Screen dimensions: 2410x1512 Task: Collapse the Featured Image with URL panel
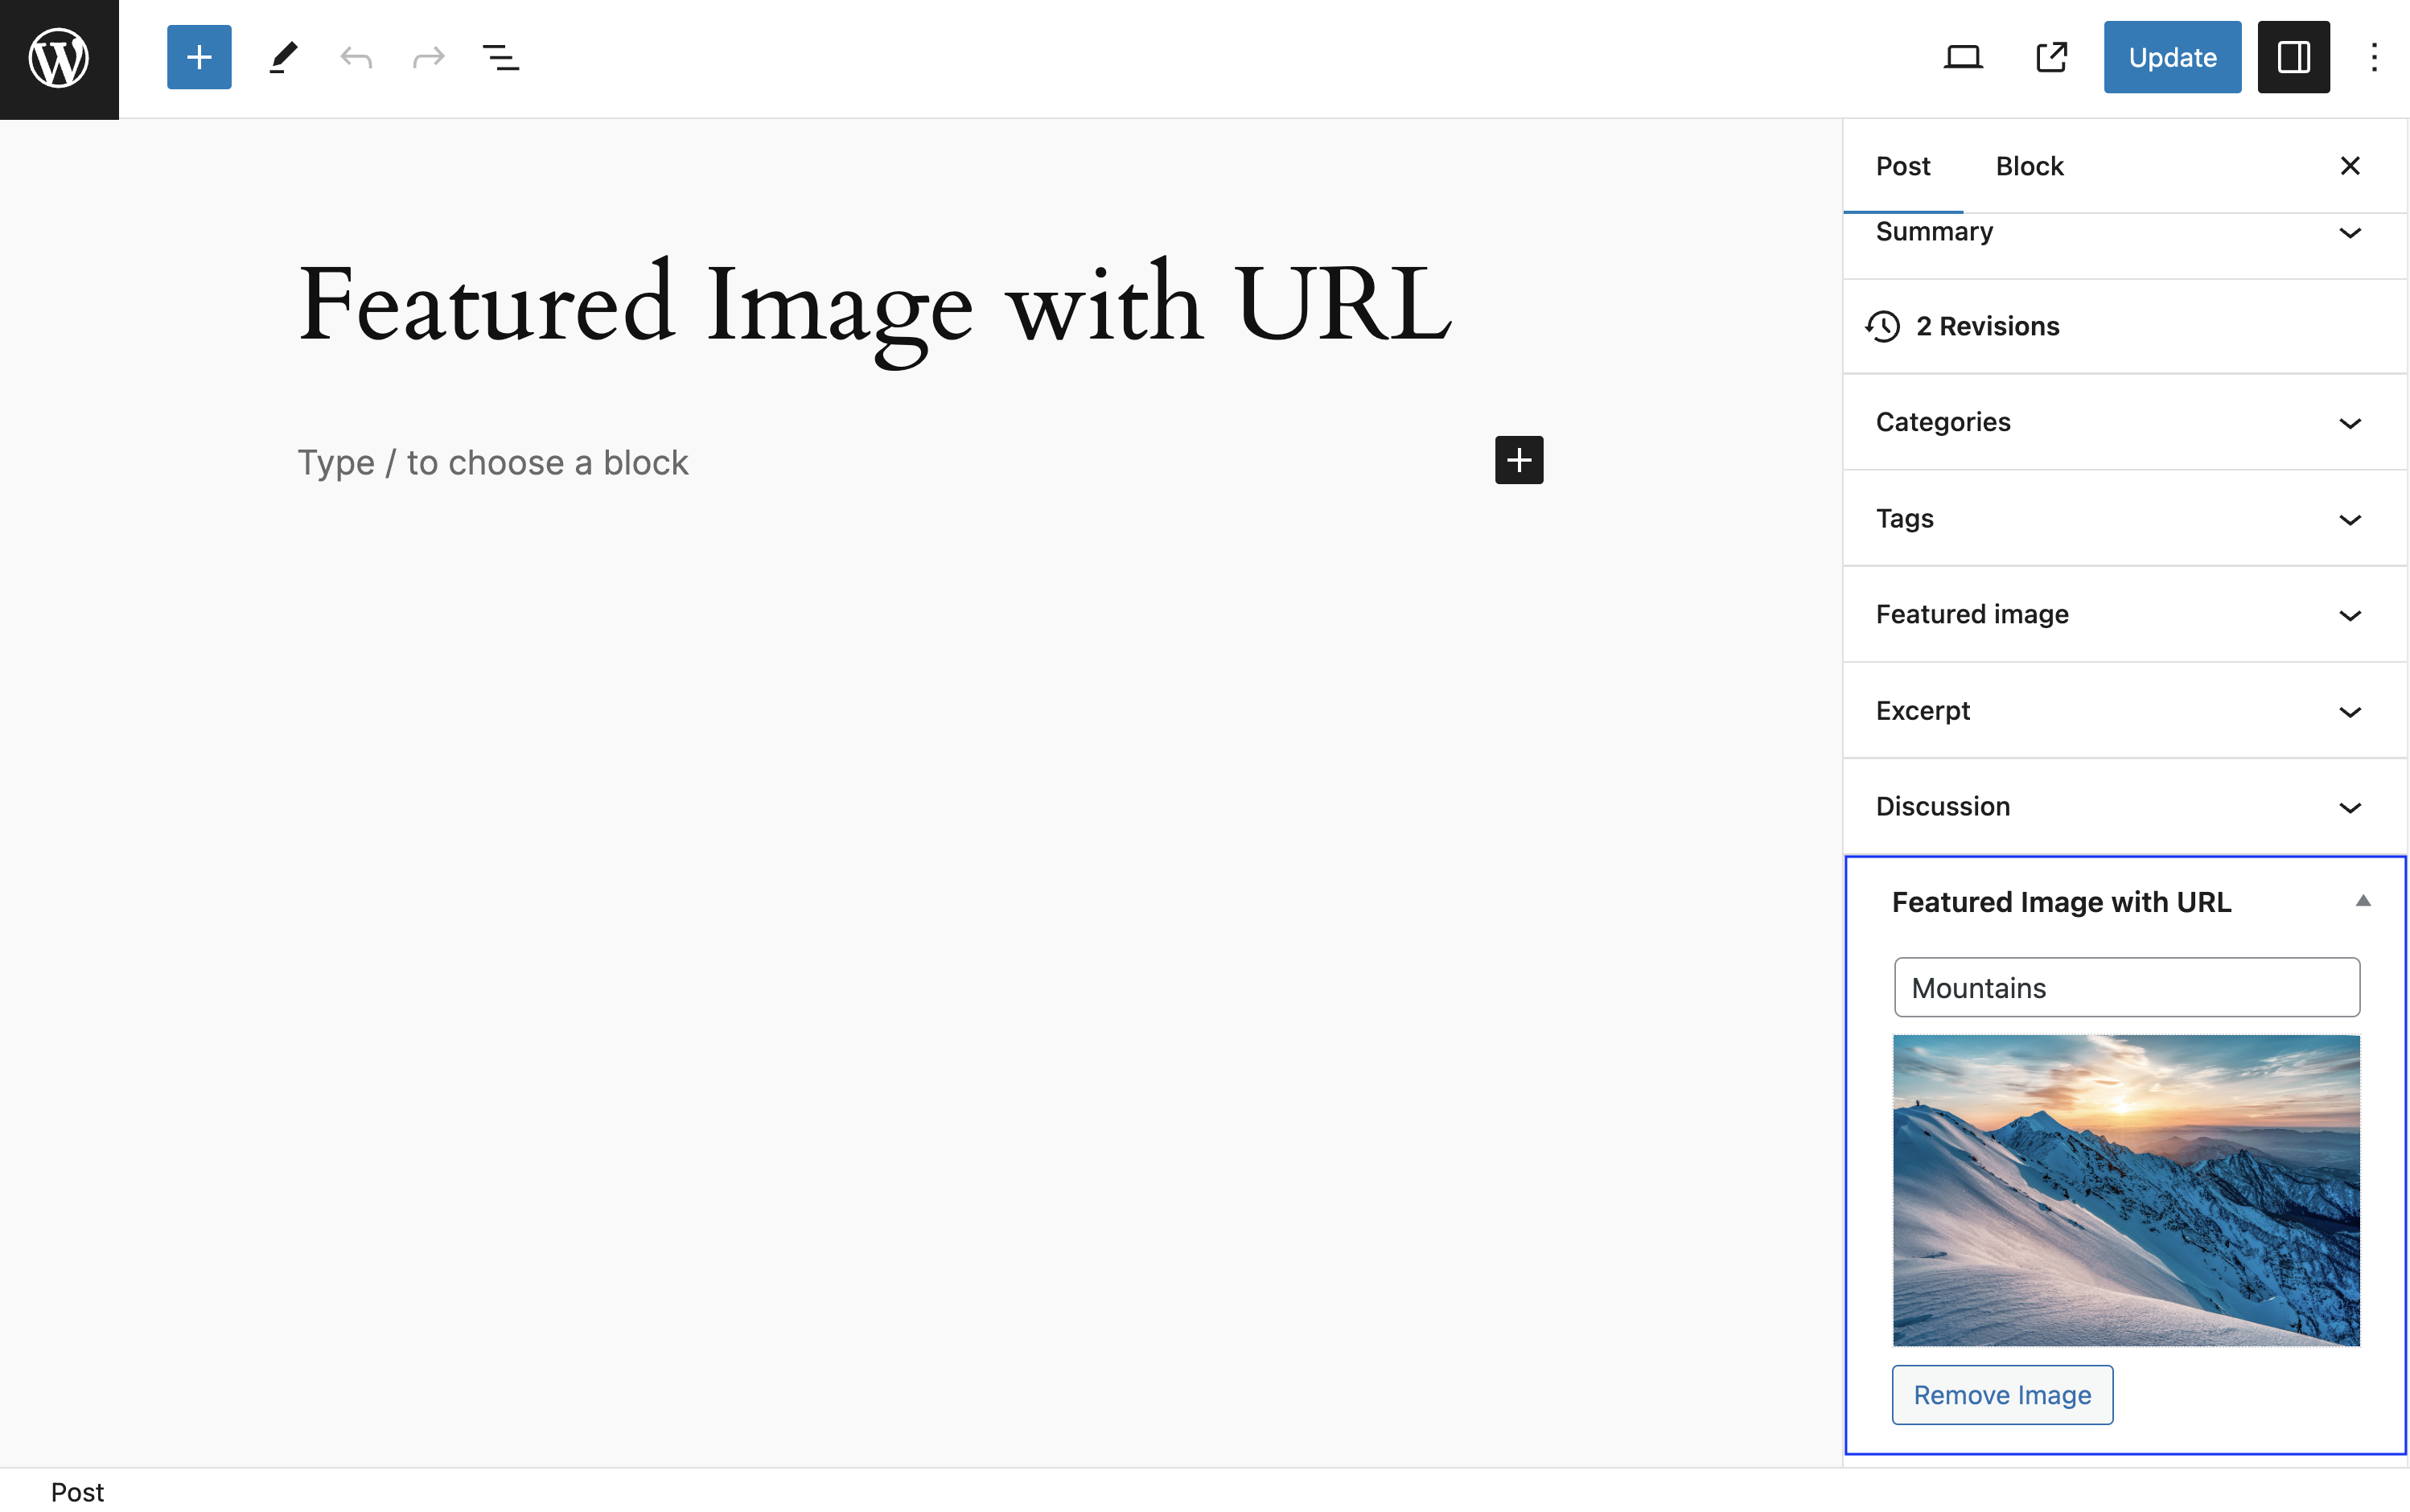(x=2361, y=901)
